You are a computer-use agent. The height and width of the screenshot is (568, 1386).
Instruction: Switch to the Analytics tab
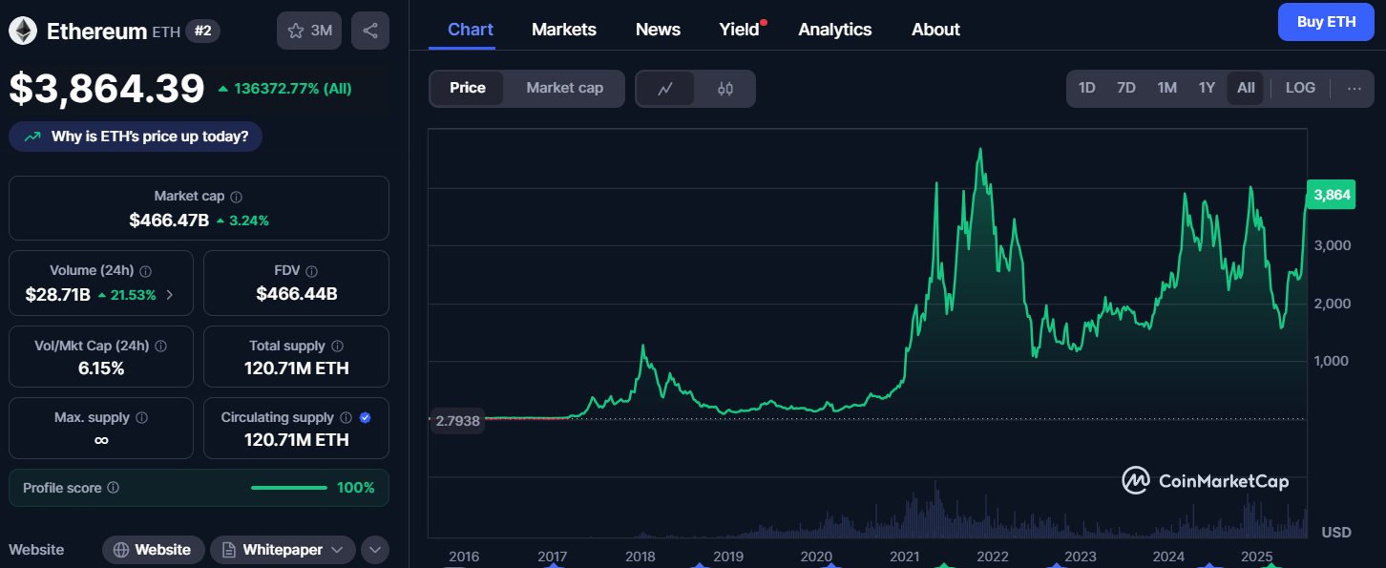[x=834, y=30]
